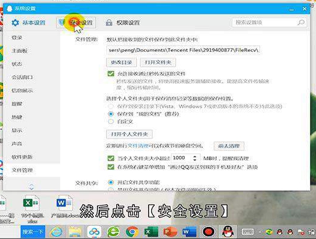
Task: Click the shield icon beside 安全设置
Action: pos(61,22)
